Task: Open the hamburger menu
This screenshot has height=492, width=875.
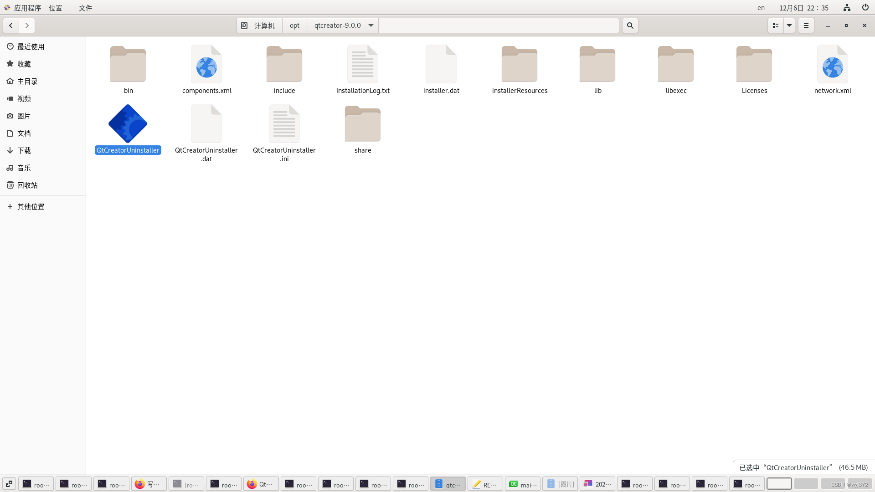Action: point(806,26)
